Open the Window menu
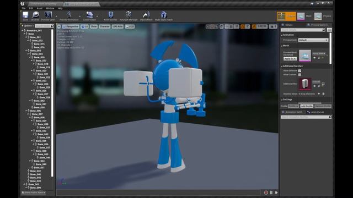353x198 pixels. click(x=50, y=8)
